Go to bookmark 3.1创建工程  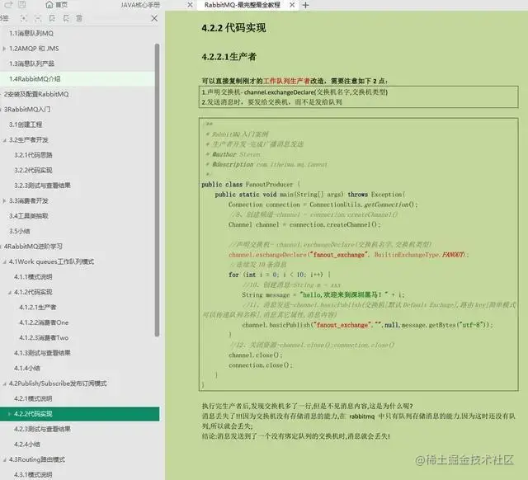(x=26, y=125)
